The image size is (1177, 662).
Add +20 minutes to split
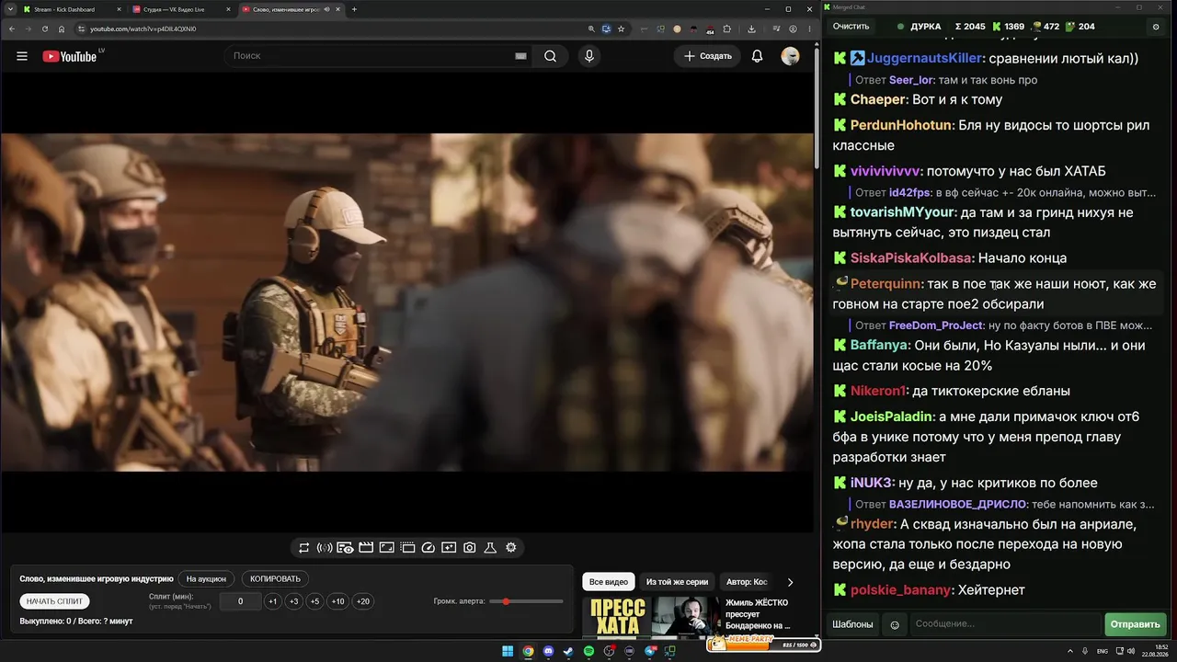tap(363, 601)
